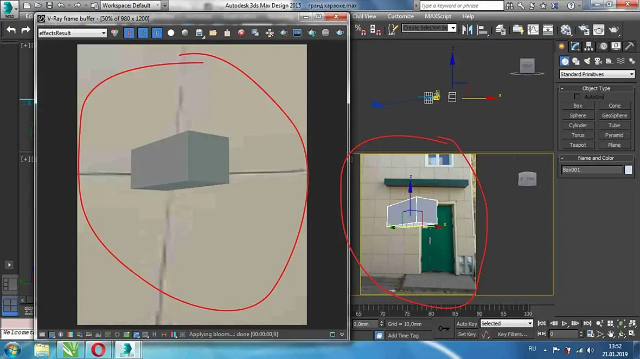Image resolution: width=640 pixels, height=359 pixels.
Task: Toggle the blue channel button
Action: click(x=157, y=33)
